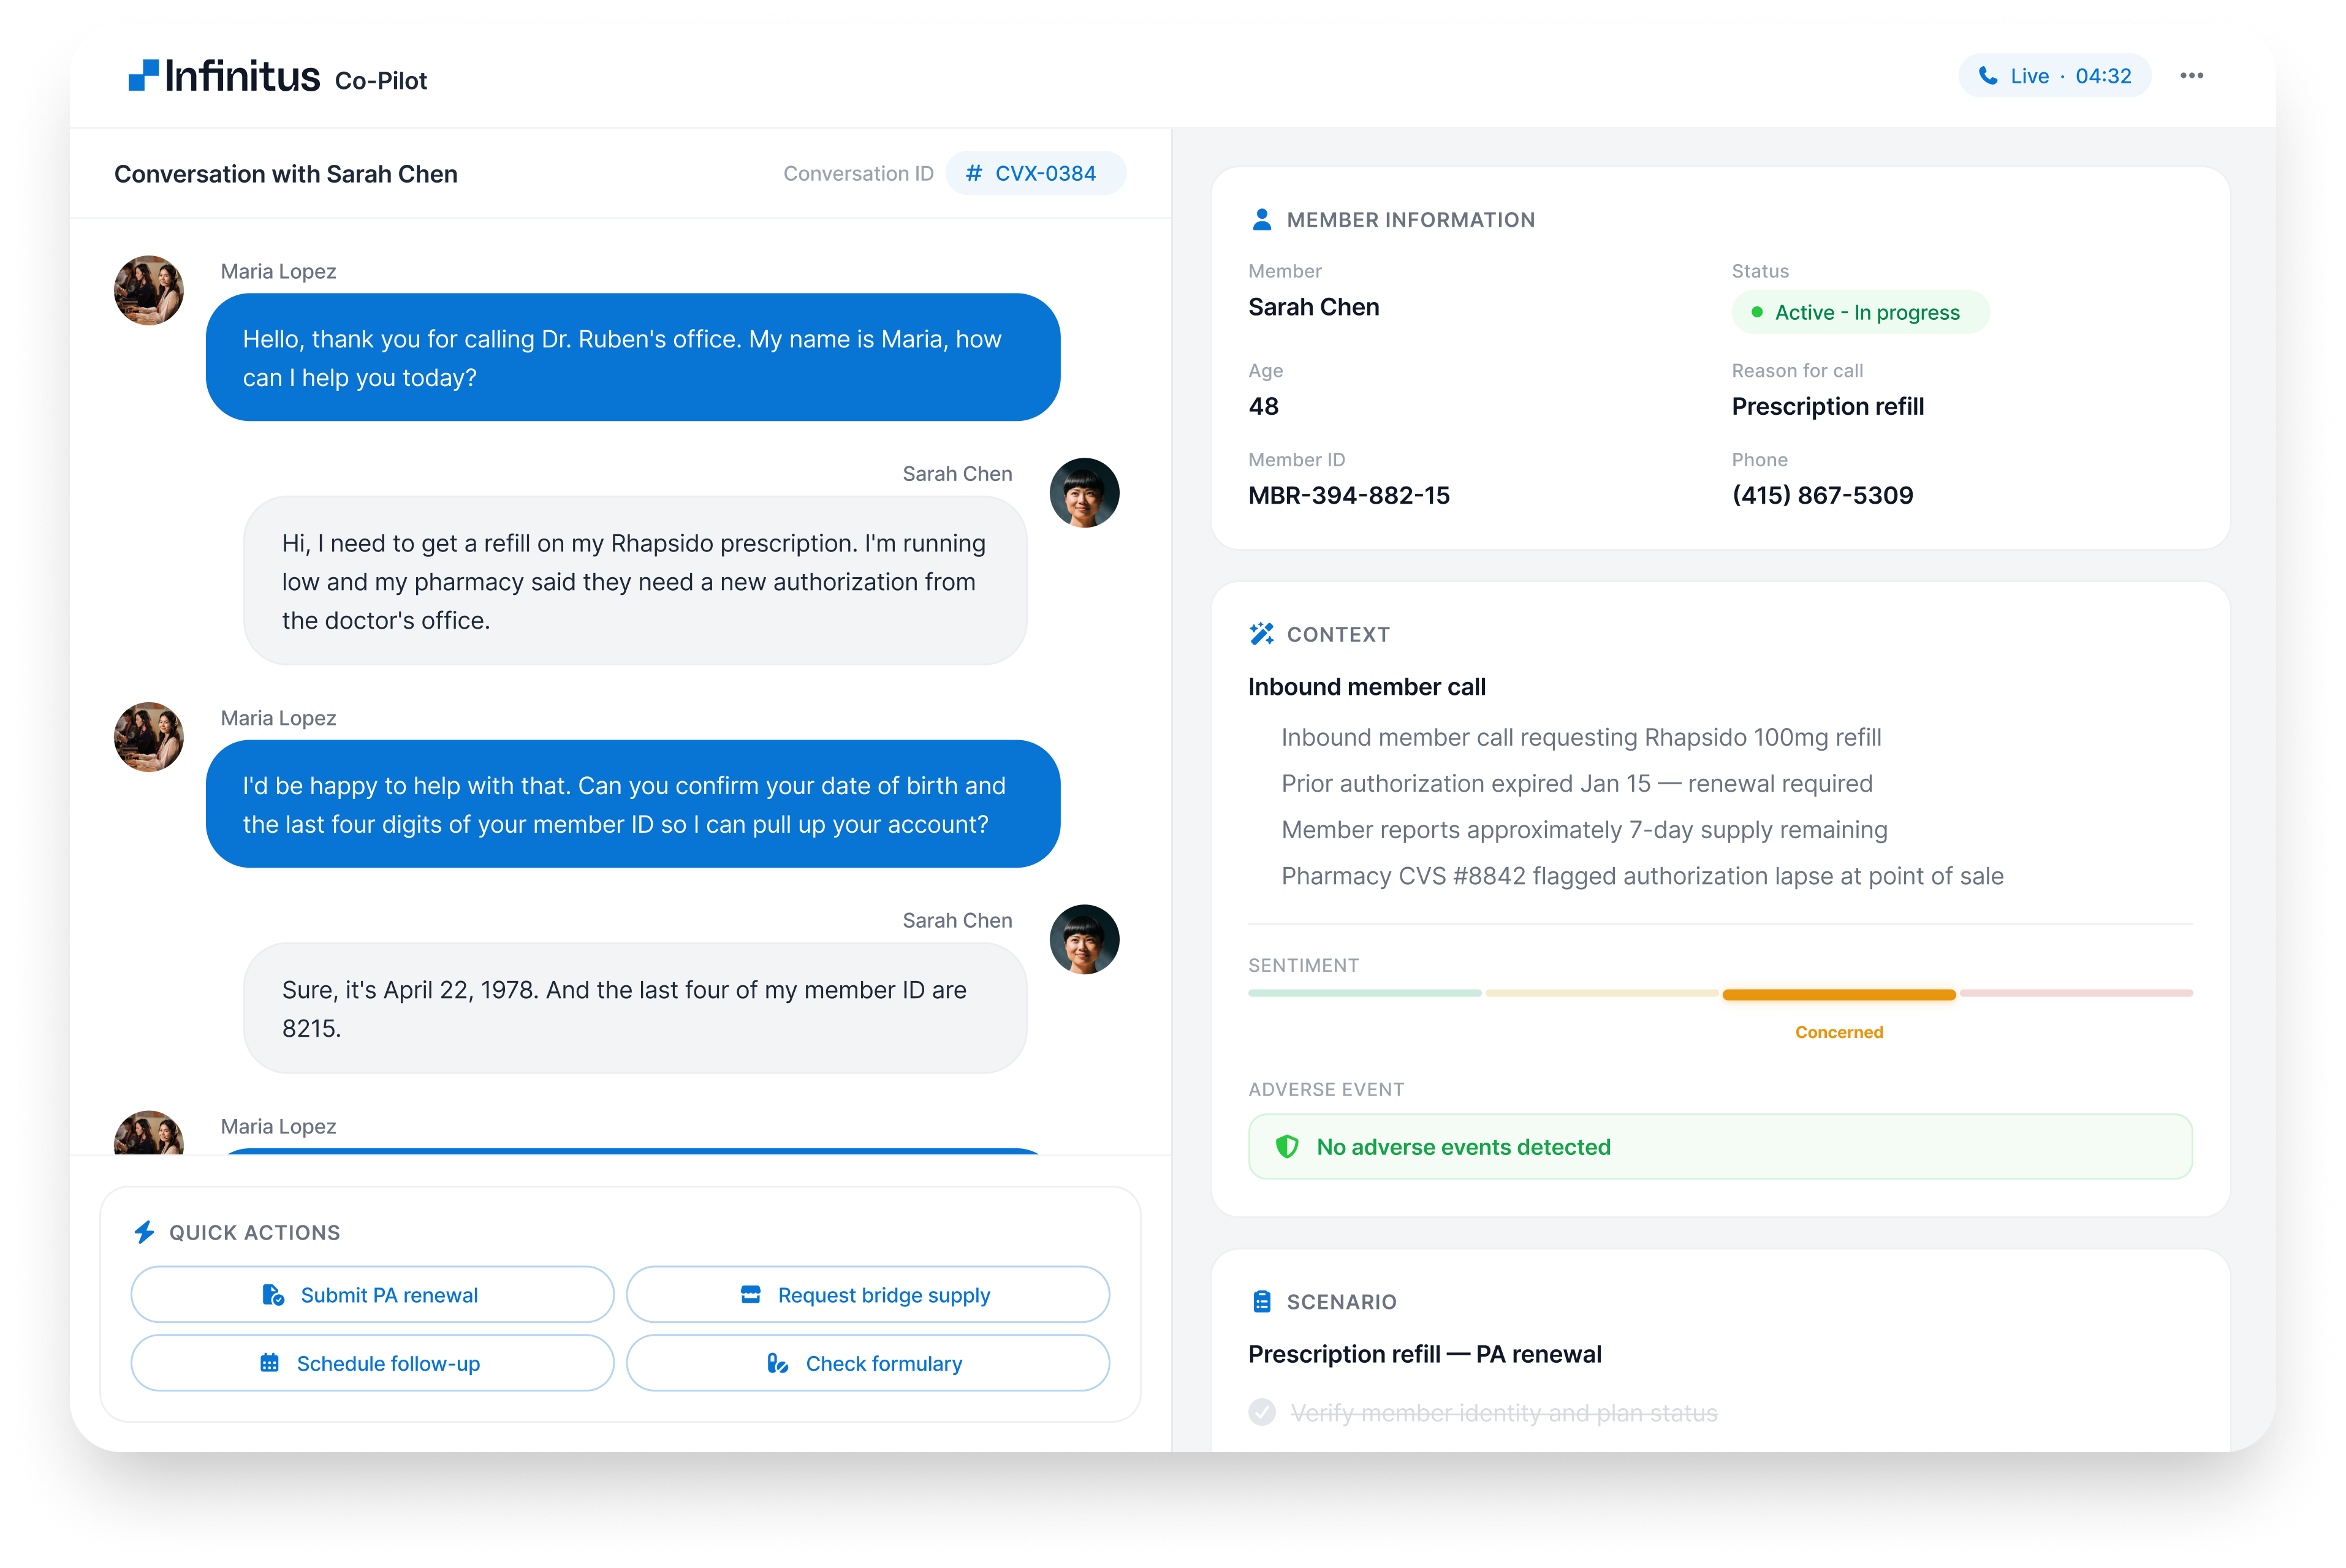
Task: Submit PA renewal quick action
Action: pos(372,1295)
